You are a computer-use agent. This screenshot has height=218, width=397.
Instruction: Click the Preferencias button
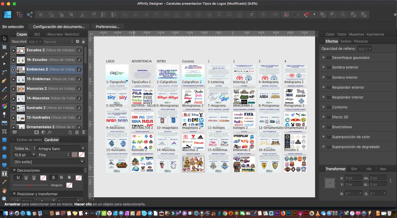coord(107,27)
